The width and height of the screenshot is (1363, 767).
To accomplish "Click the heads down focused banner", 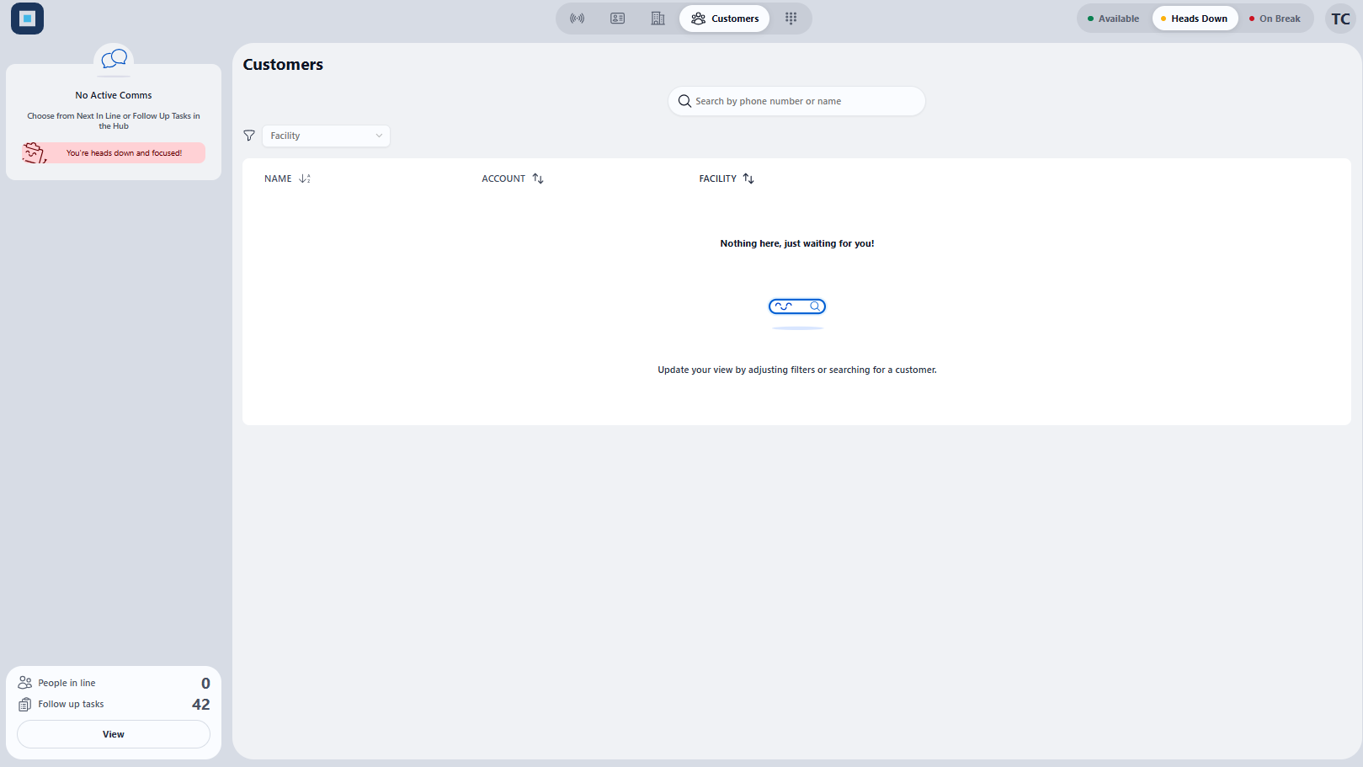I will coord(114,153).
